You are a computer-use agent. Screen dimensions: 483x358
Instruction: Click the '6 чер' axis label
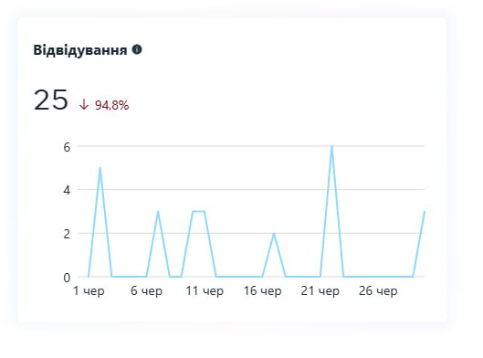click(146, 290)
